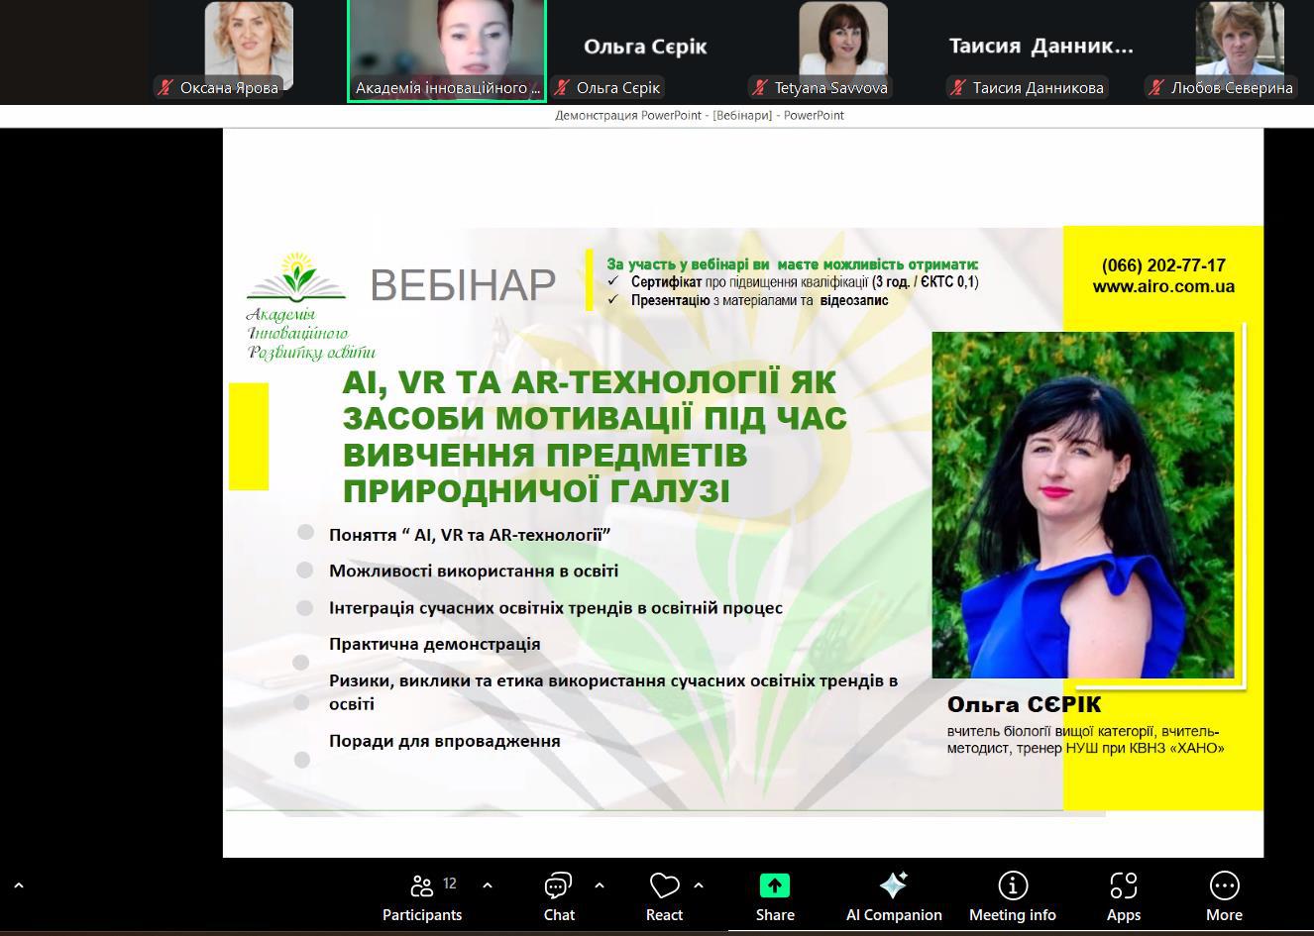This screenshot has height=936, width=1314.
Task: Click the presenter photo on the slide
Action: click(x=1083, y=504)
